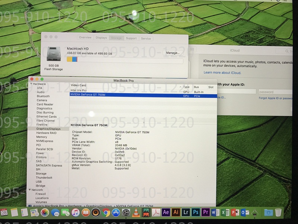Select Thunderbolt in the Hardware list

click(44, 178)
